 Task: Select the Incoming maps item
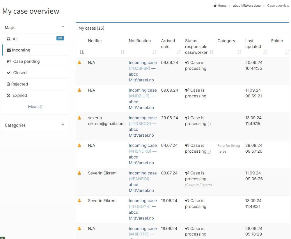(35, 50)
